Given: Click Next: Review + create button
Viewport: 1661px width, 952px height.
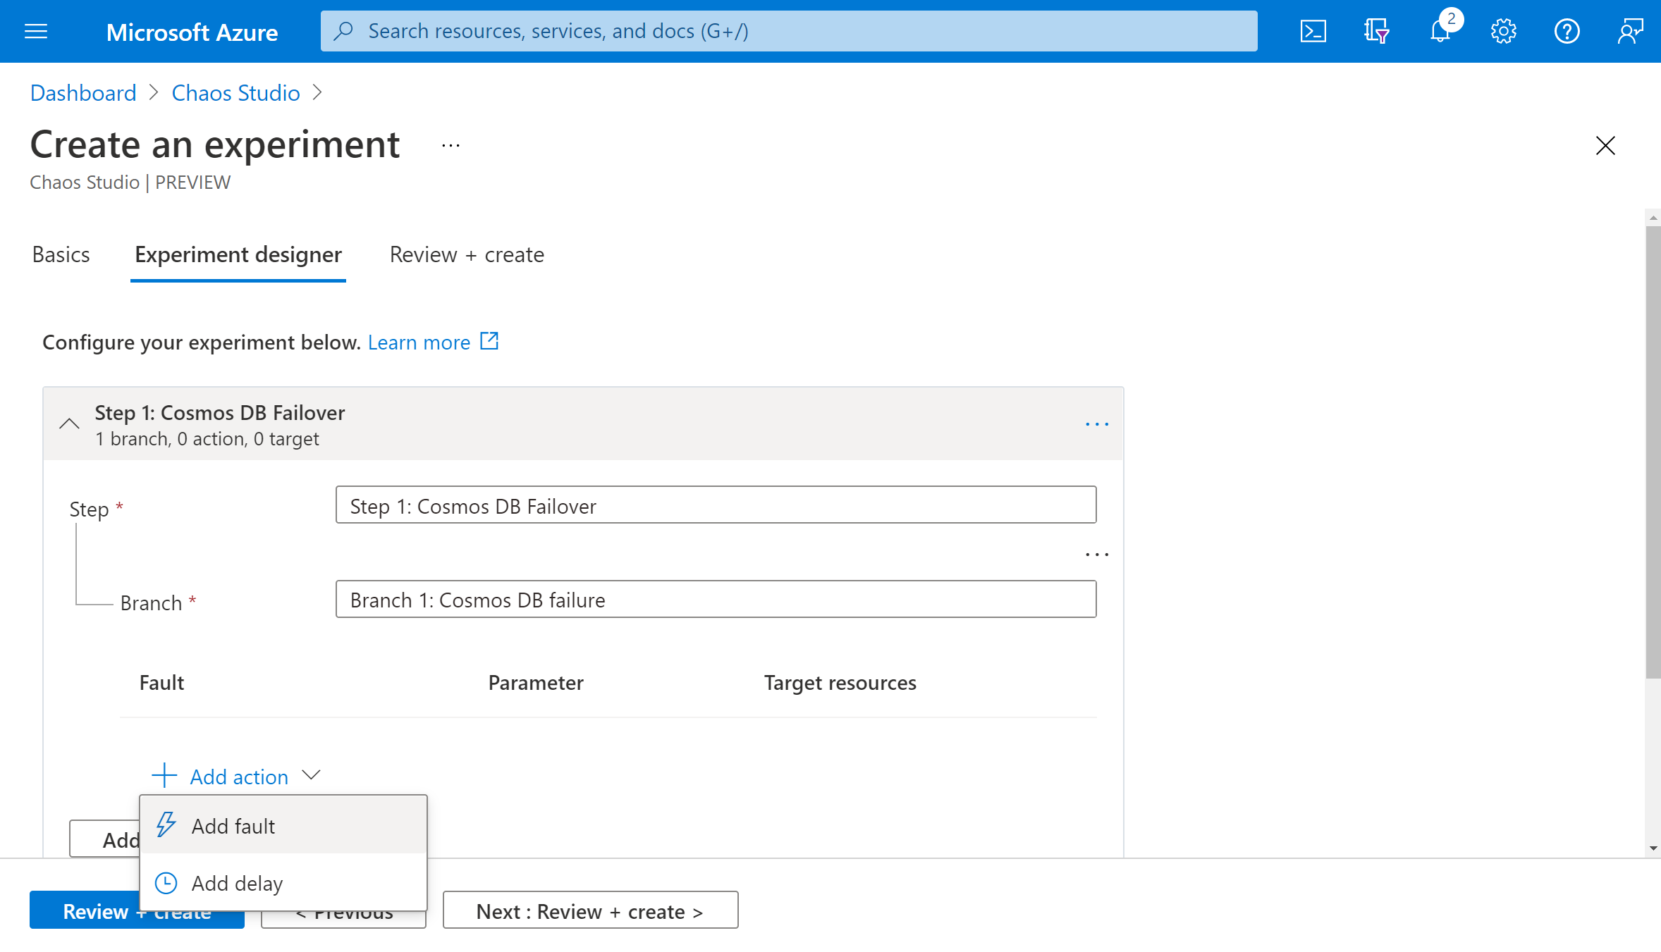Looking at the screenshot, I should [x=590, y=910].
